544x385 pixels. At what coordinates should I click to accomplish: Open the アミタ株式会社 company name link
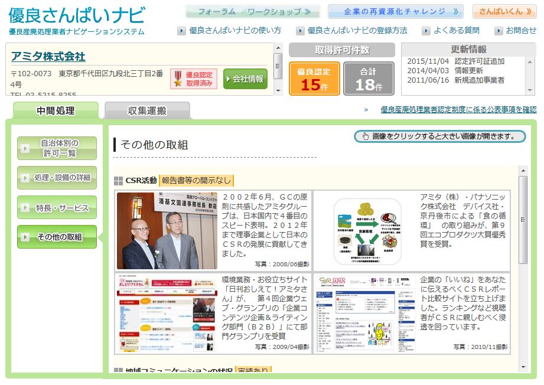(x=48, y=56)
